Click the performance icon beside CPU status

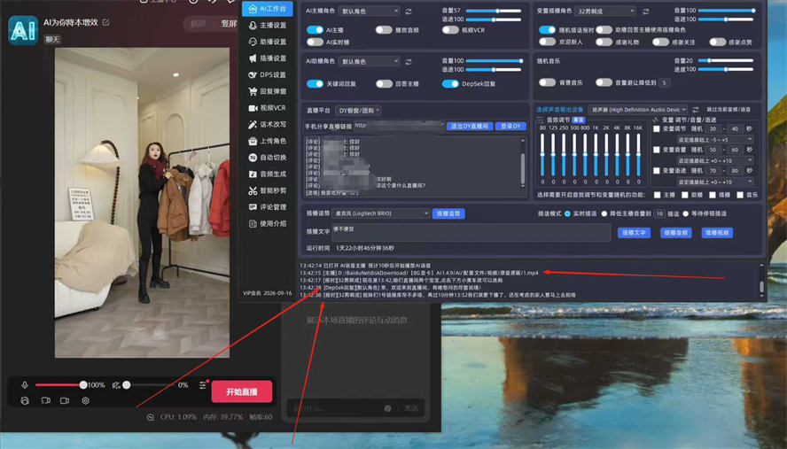tap(150, 417)
